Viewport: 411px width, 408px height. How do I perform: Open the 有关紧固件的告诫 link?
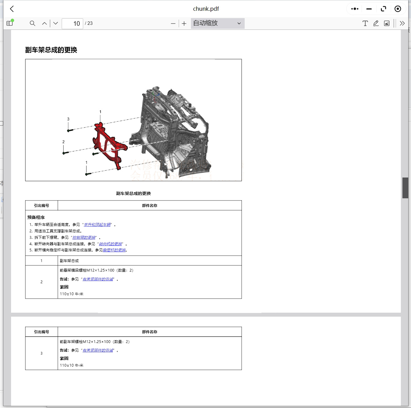pyautogui.click(x=98, y=279)
